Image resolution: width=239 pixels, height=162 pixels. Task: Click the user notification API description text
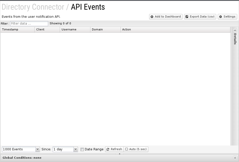[31, 17]
